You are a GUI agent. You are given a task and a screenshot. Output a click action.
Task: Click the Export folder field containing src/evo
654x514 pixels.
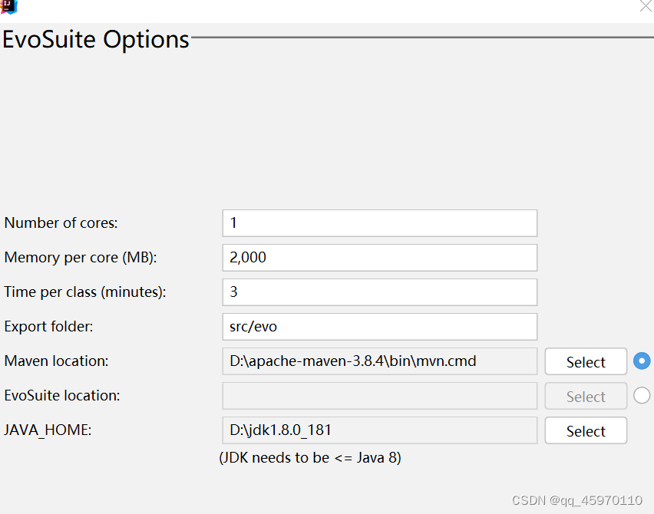(379, 327)
